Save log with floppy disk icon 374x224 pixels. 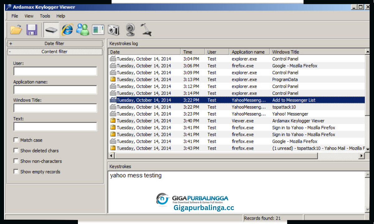pos(32,30)
